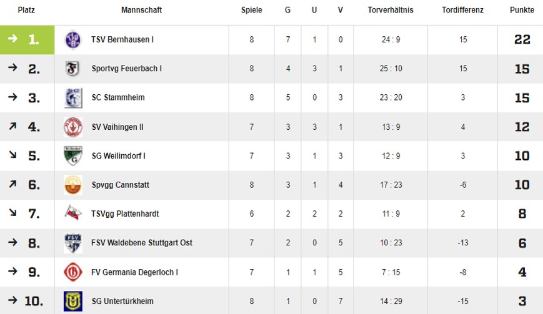Open the SG Untertürkheim team link
Image resolution: width=543 pixels, height=314 pixels.
(x=122, y=301)
